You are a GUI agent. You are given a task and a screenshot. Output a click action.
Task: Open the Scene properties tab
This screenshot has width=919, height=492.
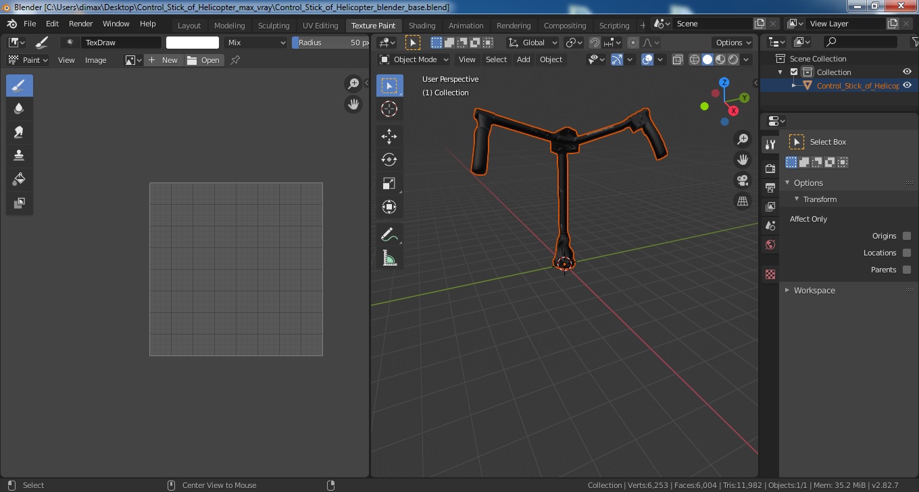(770, 226)
